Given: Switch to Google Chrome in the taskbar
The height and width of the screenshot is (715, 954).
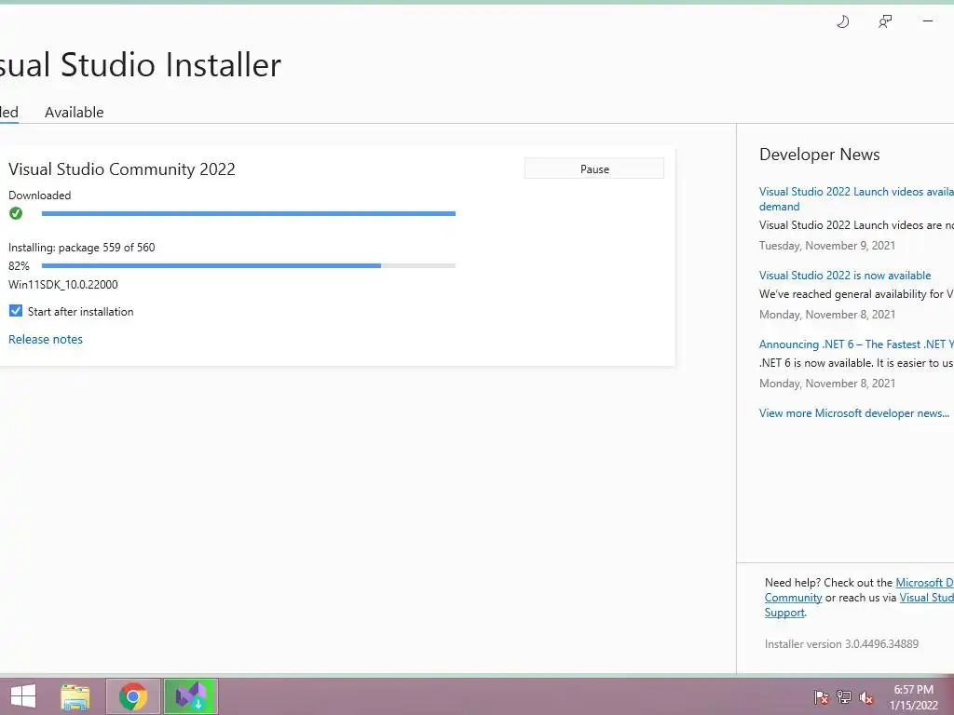Looking at the screenshot, I should 133,696.
